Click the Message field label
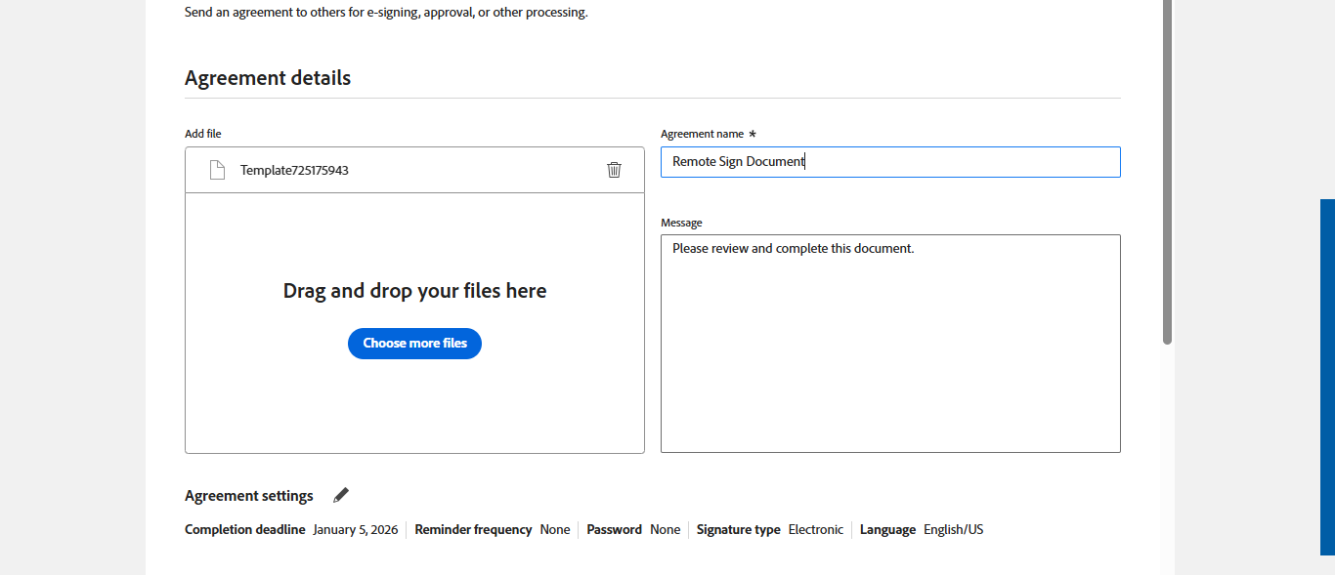 [x=681, y=223]
